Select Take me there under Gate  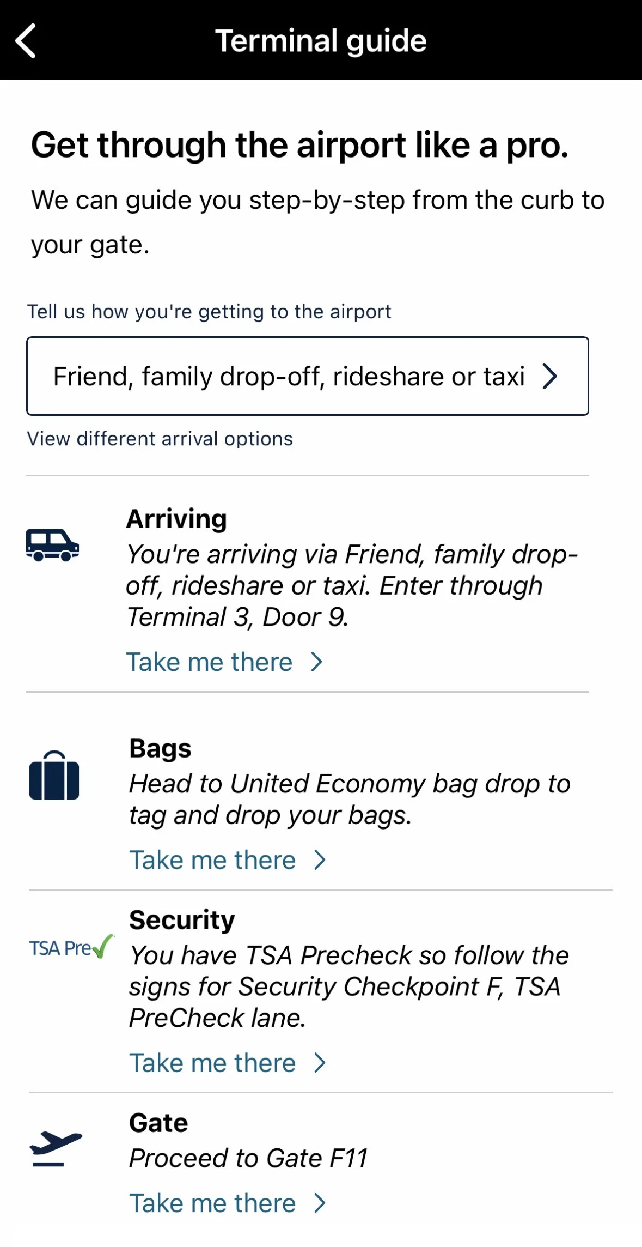tap(212, 1203)
